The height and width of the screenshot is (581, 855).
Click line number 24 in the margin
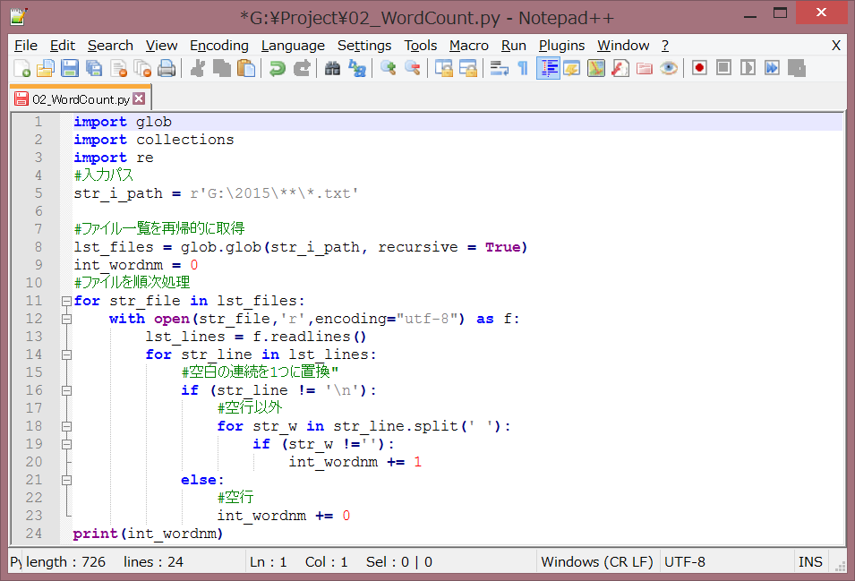click(34, 534)
